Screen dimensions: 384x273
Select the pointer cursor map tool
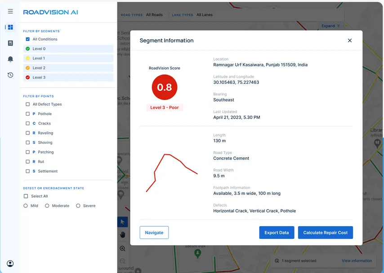122,222
